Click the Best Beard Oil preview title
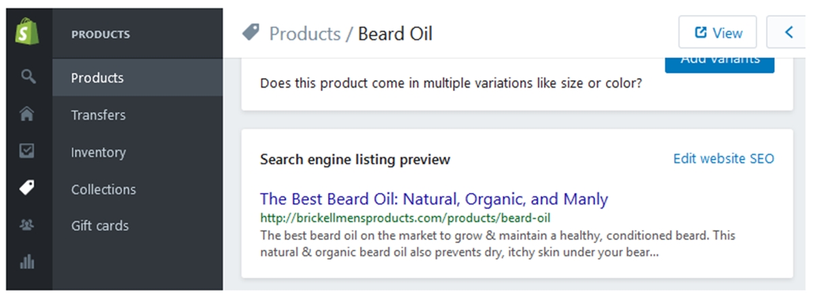 tap(434, 199)
